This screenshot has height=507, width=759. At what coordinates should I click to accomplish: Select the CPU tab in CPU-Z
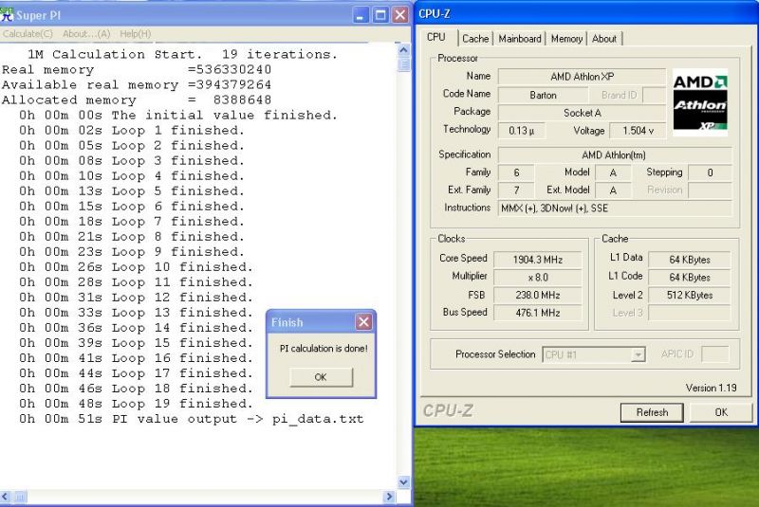point(436,37)
